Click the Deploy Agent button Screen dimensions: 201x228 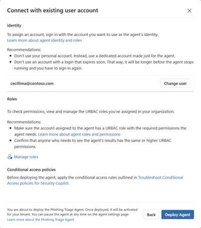(178, 214)
